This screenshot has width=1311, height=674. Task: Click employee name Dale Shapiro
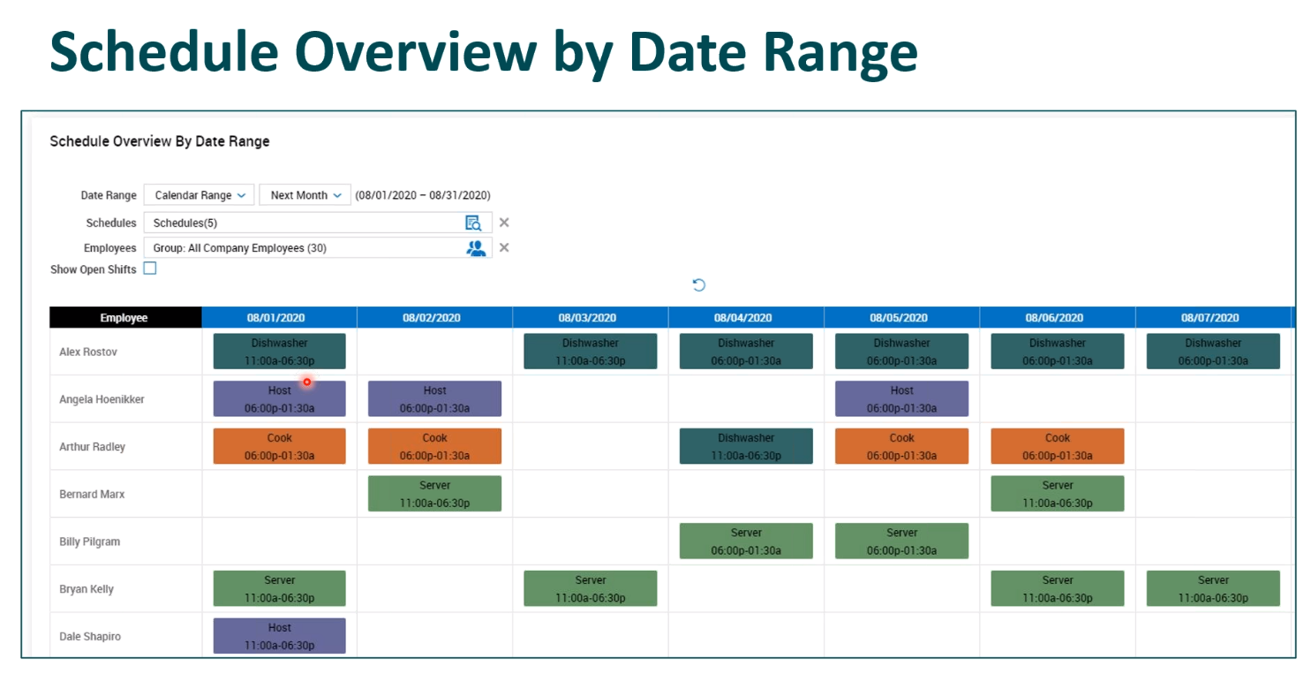(x=90, y=637)
